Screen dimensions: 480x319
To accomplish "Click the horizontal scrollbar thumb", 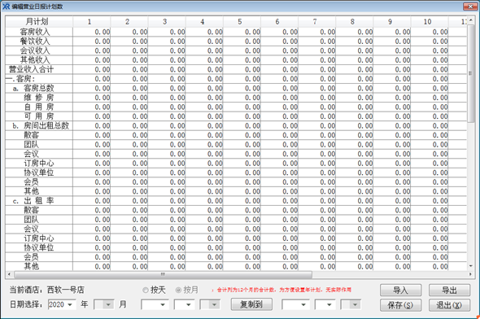I will tap(163, 274).
